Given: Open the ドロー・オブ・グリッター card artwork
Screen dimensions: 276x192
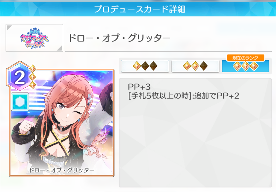Looking at the screenshot, I should coord(62,123).
